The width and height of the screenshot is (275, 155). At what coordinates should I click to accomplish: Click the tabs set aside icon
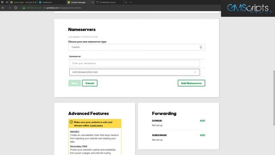coord(2,2)
